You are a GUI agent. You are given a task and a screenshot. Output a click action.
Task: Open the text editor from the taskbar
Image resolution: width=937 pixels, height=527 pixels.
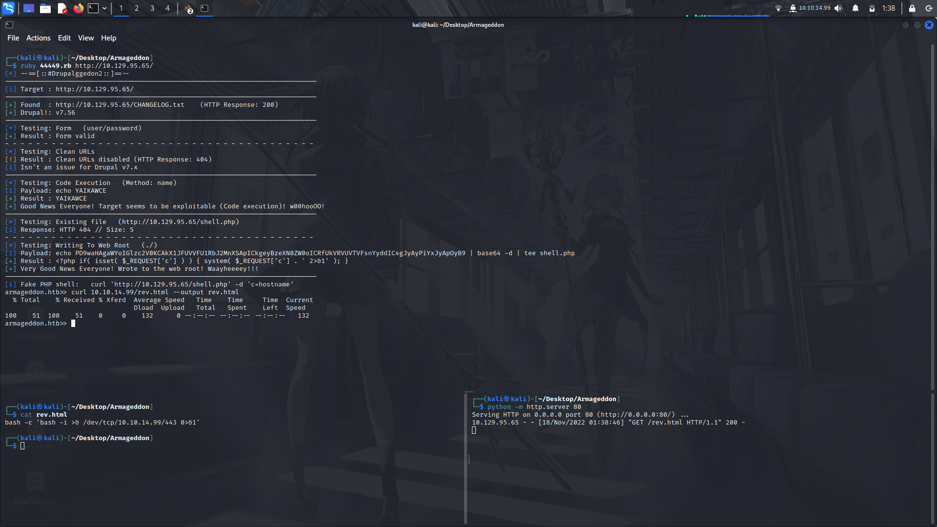(x=62, y=8)
